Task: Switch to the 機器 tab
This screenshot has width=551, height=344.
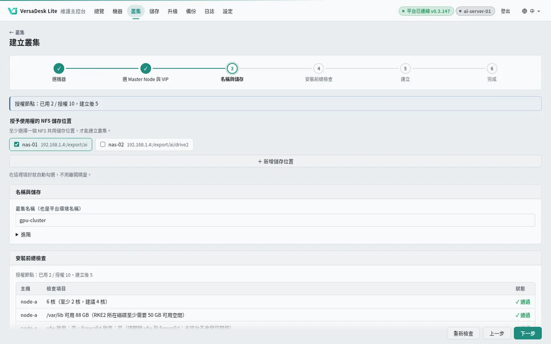Action: 117,11
